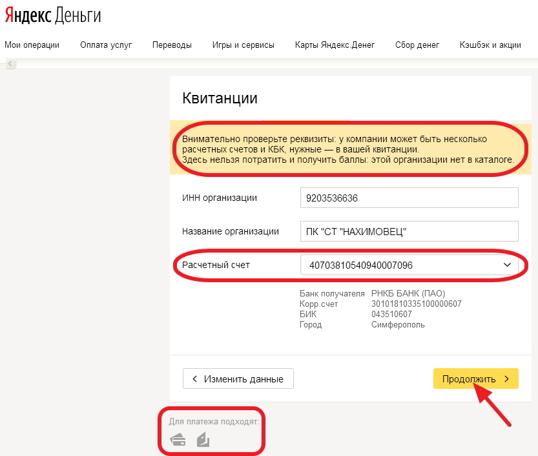The height and width of the screenshot is (456, 538).
Task: Open the Мои операции menu item
Action: pos(32,45)
